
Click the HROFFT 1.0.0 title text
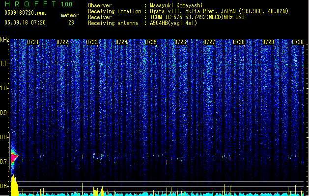[38, 4]
